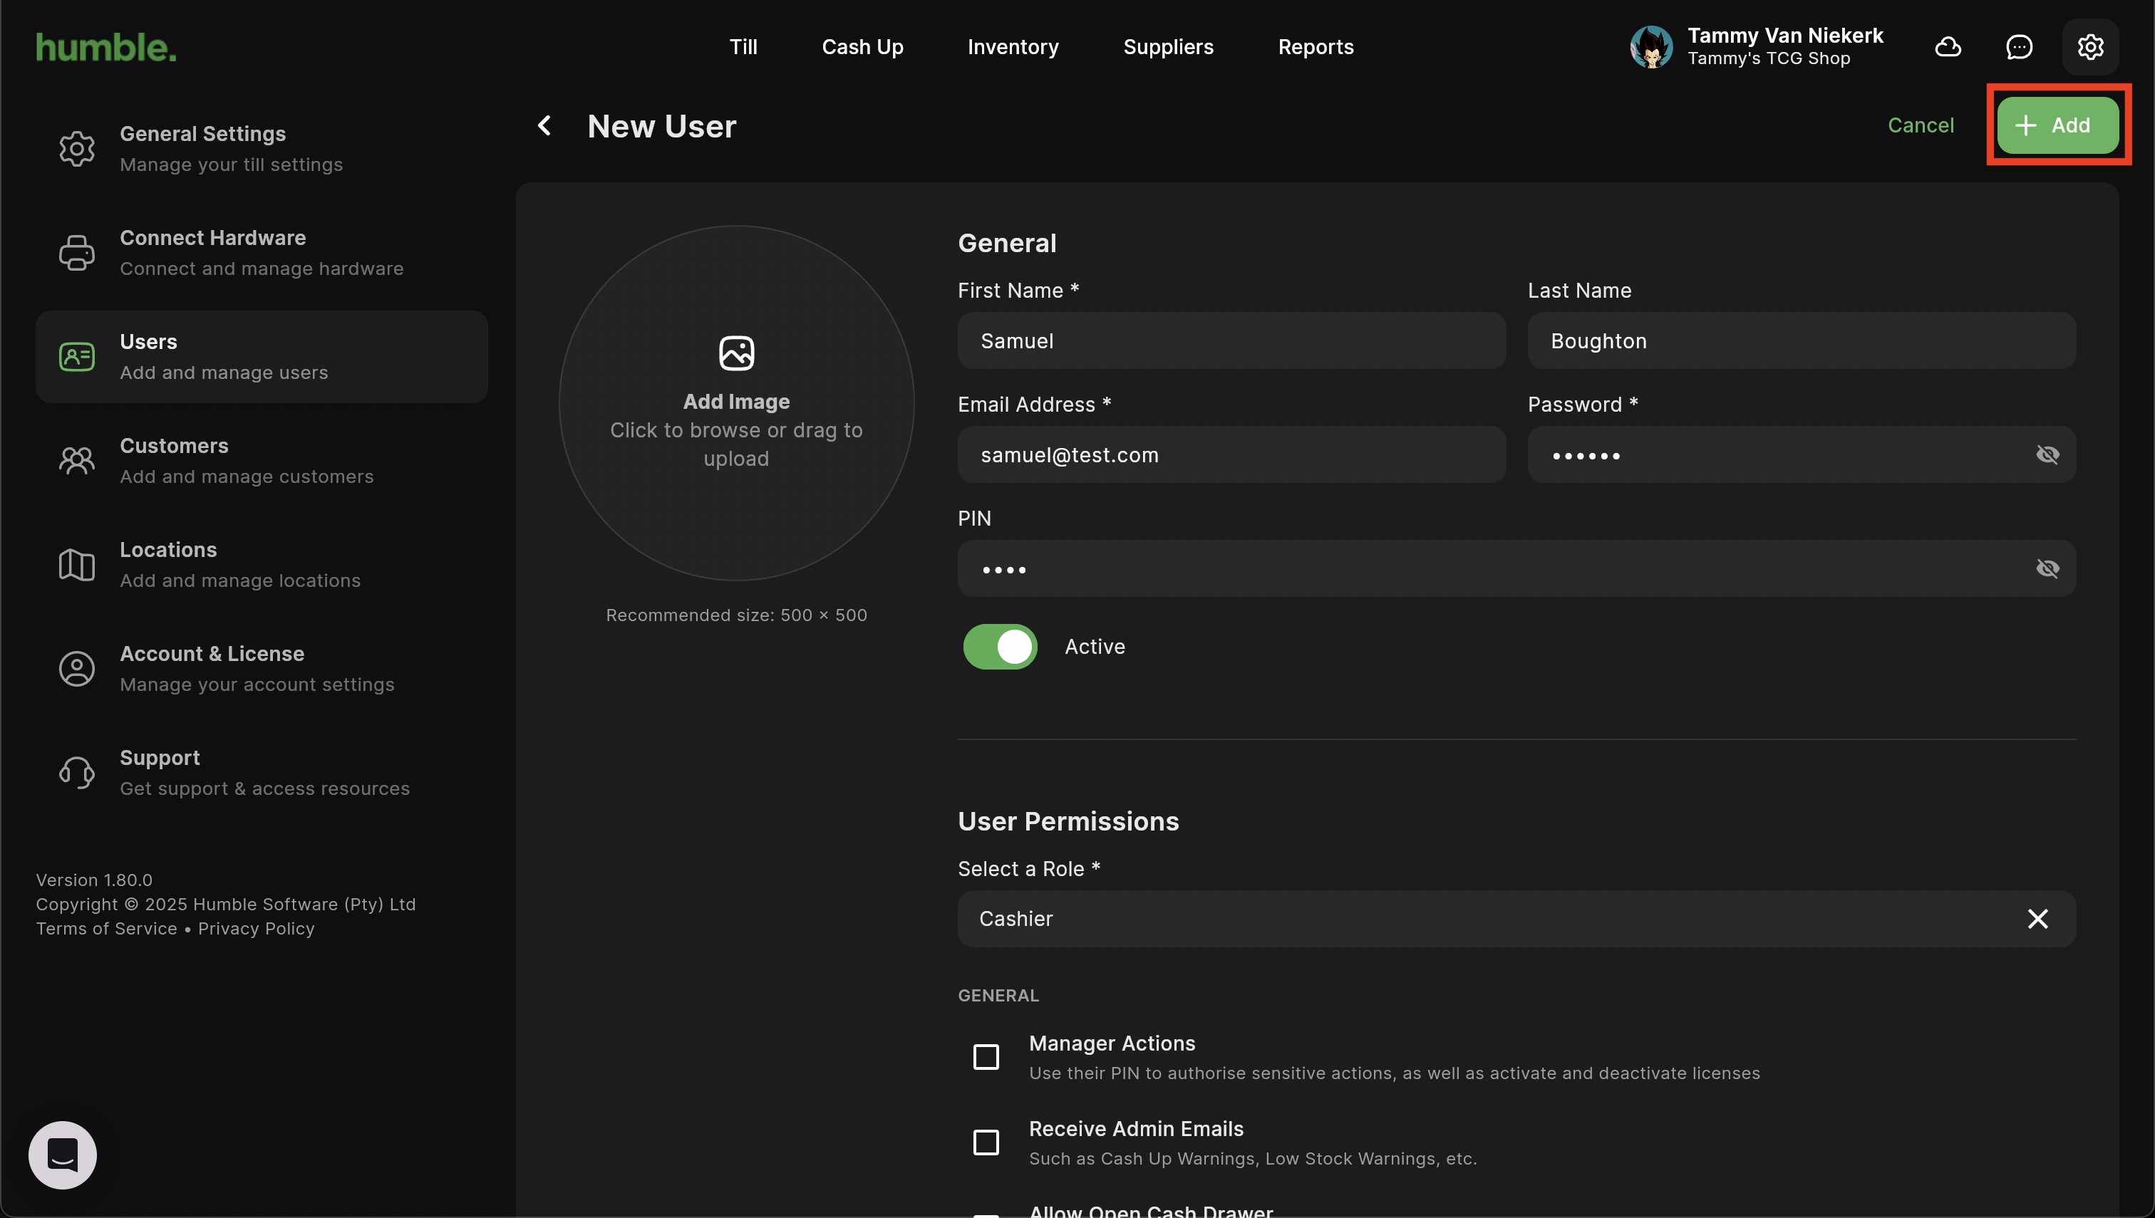
Task: Clear the Cashier role selection
Action: [2037, 919]
